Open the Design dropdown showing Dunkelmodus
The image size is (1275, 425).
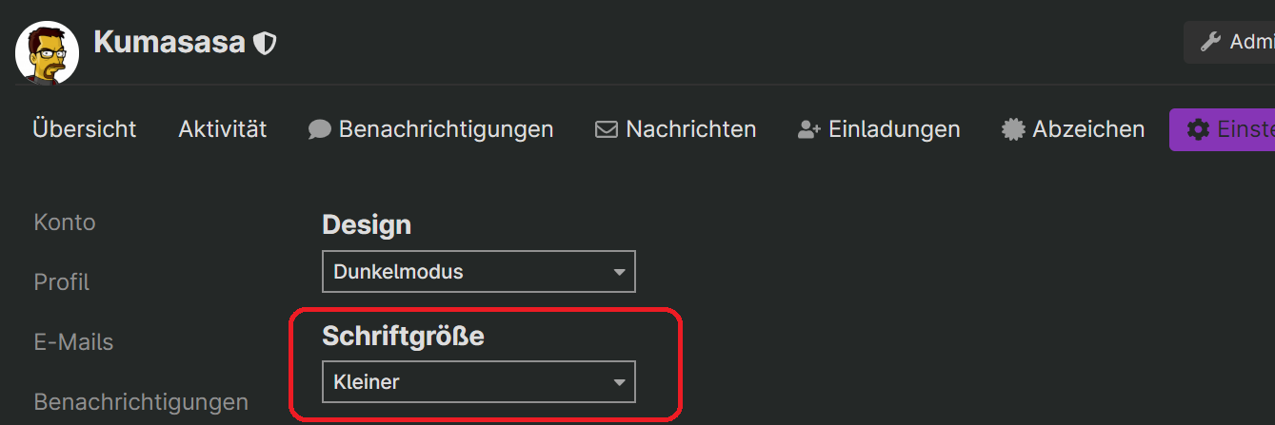(x=479, y=272)
